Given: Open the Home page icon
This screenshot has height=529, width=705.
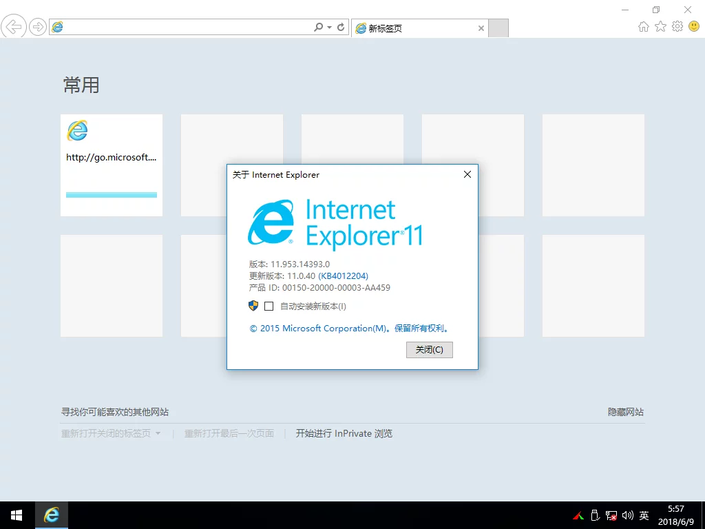Looking at the screenshot, I should point(644,26).
